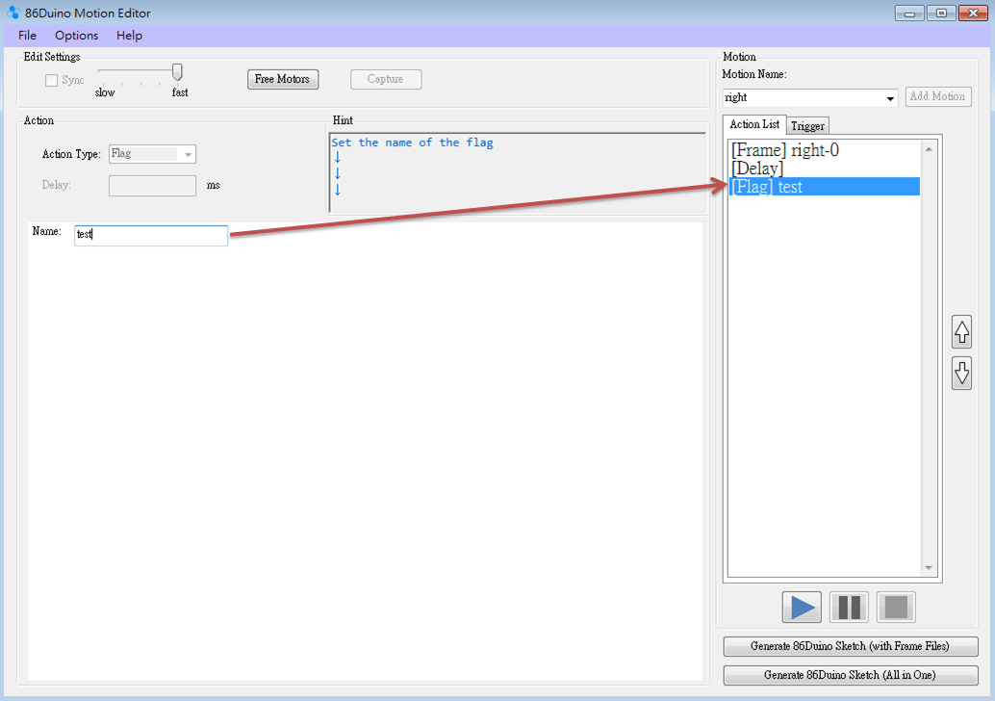995x701 pixels.
Task: Open the Action Type dropdown
Action: point(152,154)
